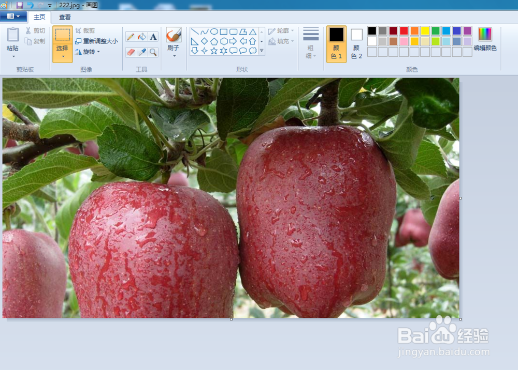Viewport: 518px width, 370px height.
Task: Choose the purple color swatch
Action: tap(467, 30)
